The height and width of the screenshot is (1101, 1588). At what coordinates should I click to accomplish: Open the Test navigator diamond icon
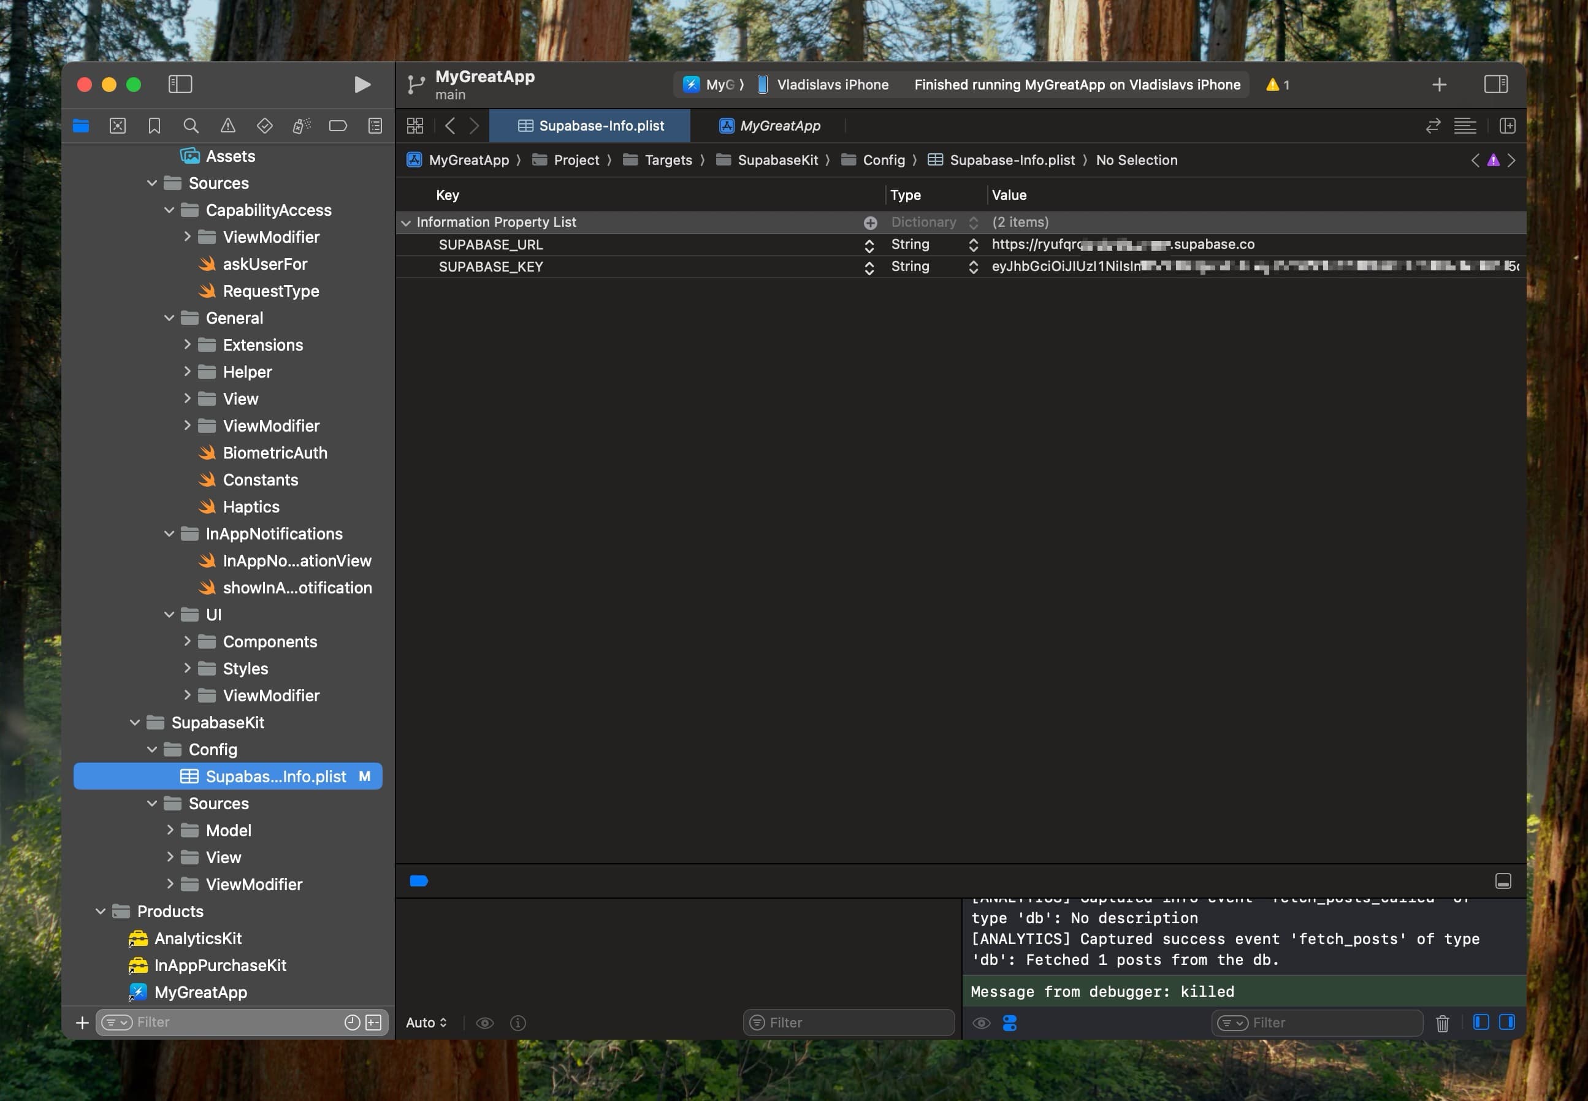265,126
